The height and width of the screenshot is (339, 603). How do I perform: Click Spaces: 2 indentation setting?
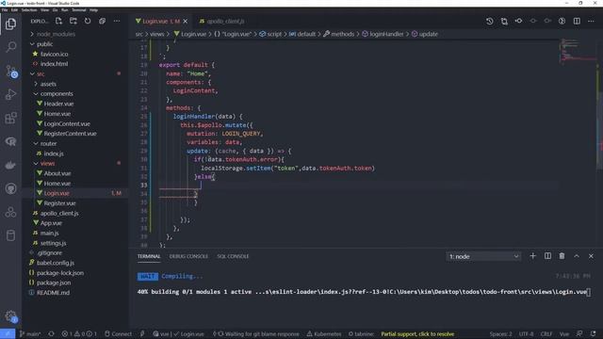point(500,334)
